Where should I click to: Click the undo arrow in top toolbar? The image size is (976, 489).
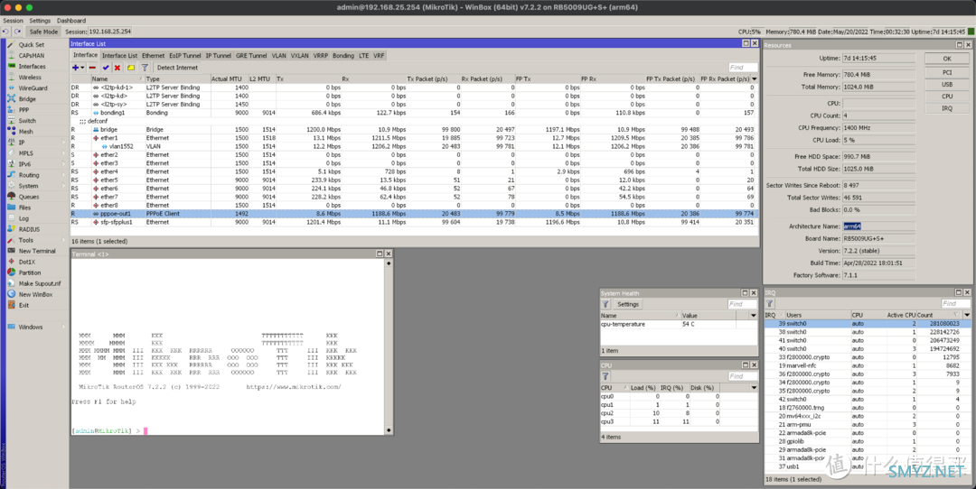tap(5, 31)
